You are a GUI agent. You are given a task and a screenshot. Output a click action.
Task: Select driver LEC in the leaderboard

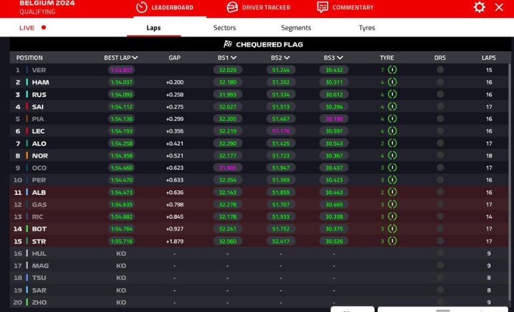pos(39,131)
